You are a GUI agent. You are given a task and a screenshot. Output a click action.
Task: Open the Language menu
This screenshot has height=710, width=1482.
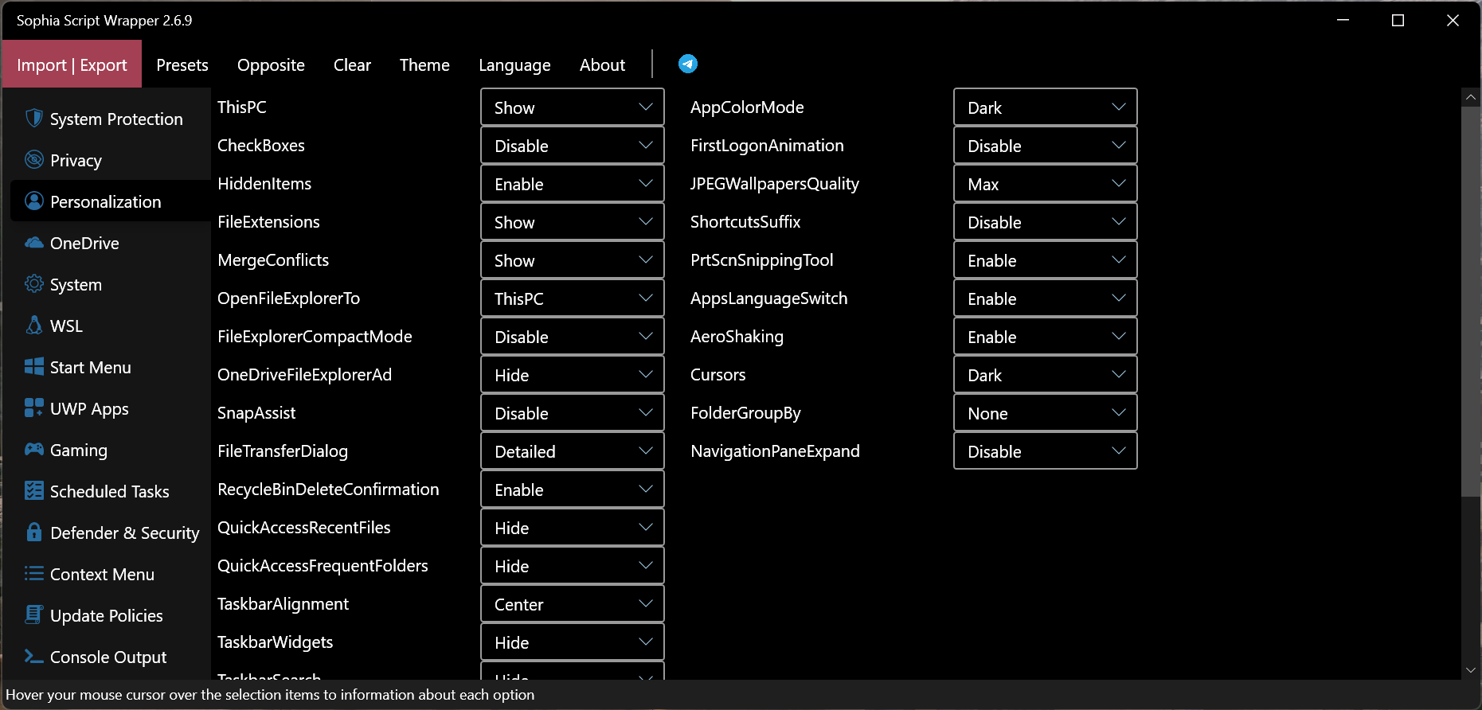click(514, 64)
